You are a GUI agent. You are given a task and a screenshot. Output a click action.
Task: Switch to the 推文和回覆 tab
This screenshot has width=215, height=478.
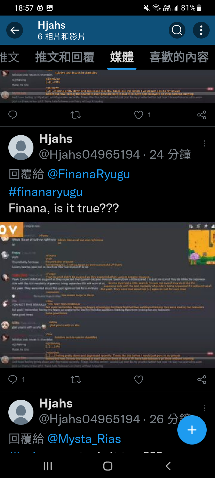[x=65, y=57]
